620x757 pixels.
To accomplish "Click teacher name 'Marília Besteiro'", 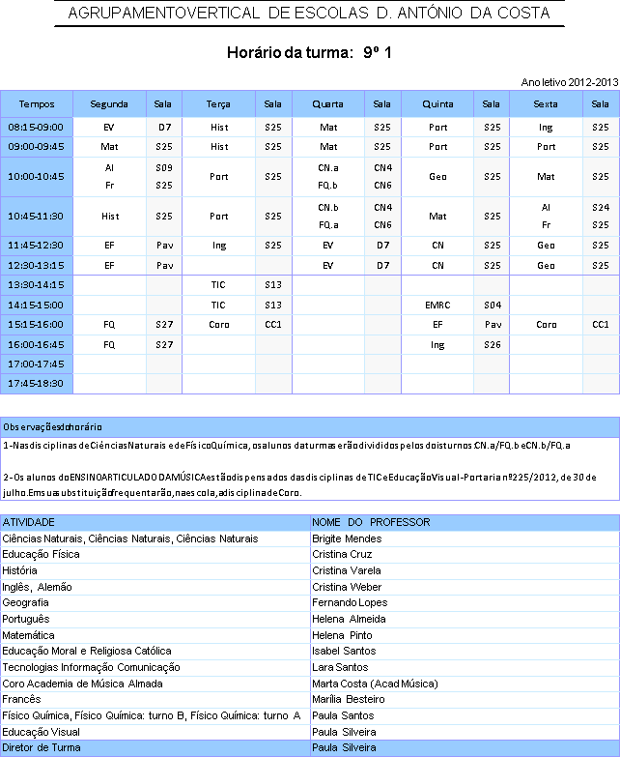I will tap(348, 699).
